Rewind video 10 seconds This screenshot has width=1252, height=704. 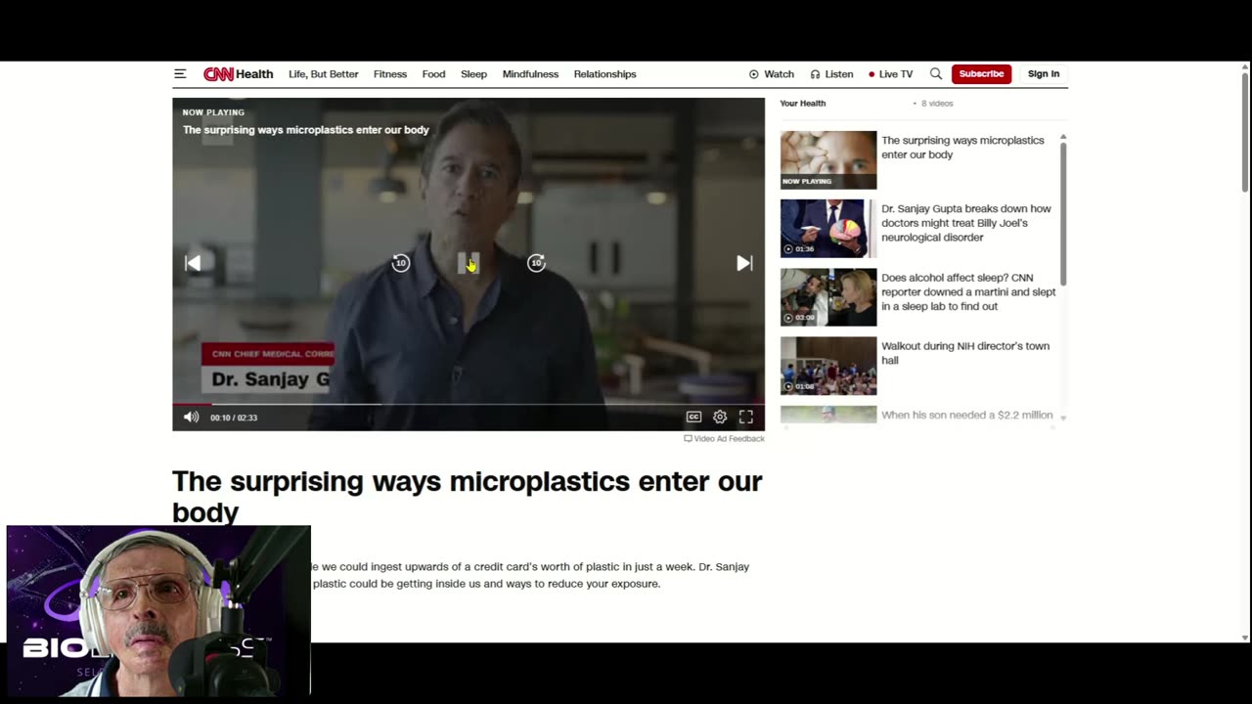(x=401, y=263)
